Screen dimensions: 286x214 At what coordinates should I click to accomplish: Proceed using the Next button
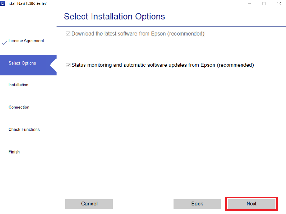coord(251,204)
